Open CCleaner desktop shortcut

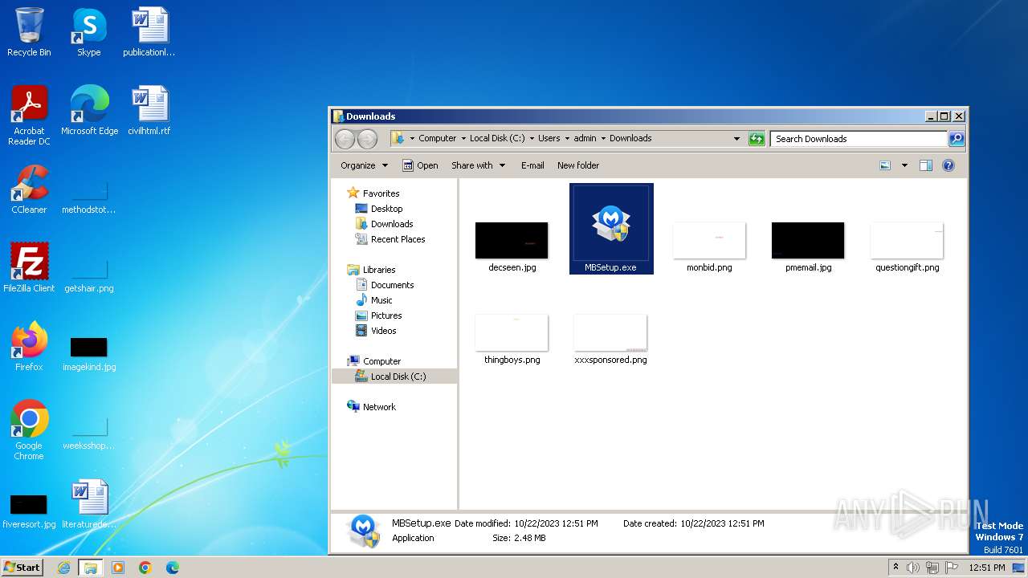click(x=29, y=189)
